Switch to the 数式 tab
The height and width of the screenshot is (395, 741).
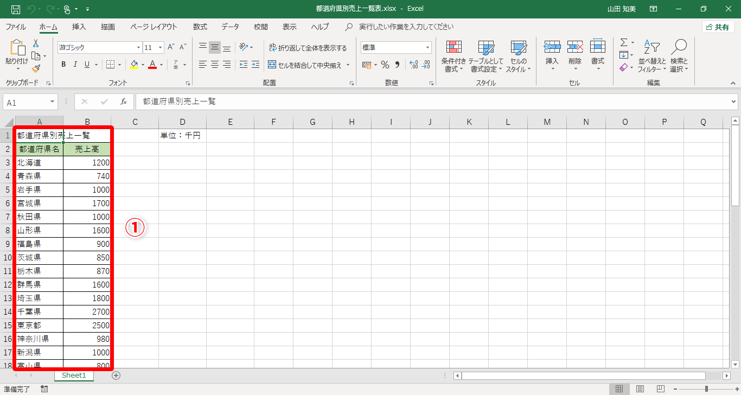(200, 27)
